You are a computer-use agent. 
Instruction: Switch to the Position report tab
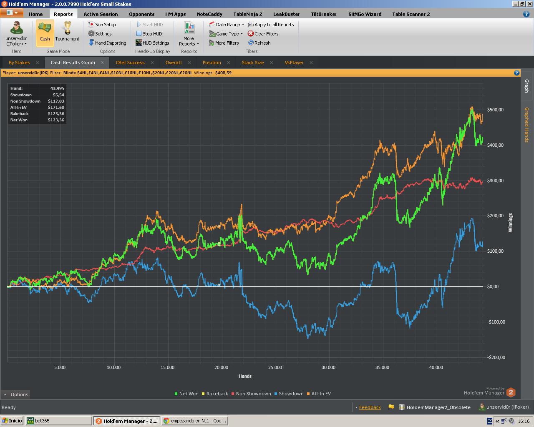[212, 63]
